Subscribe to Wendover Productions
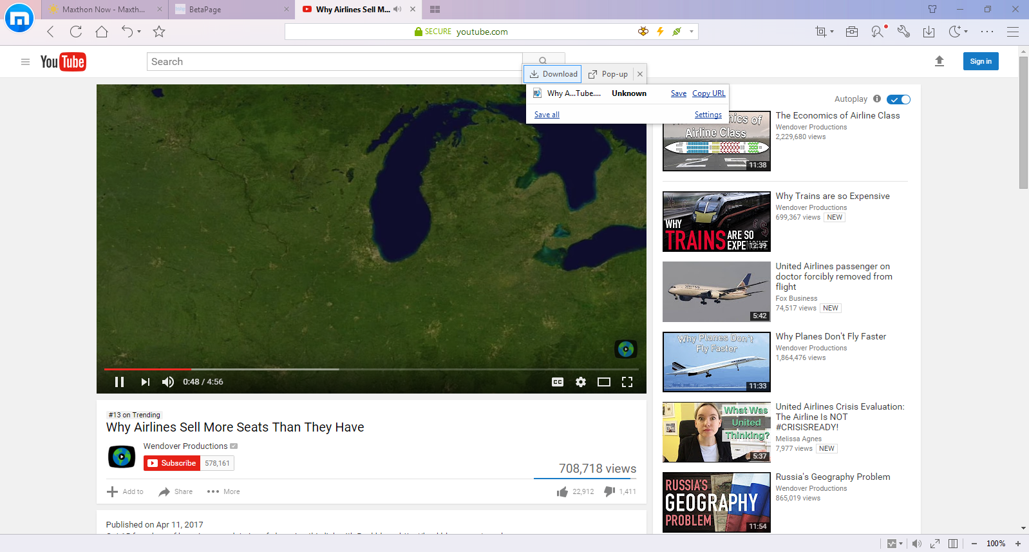 pos(172,463)
